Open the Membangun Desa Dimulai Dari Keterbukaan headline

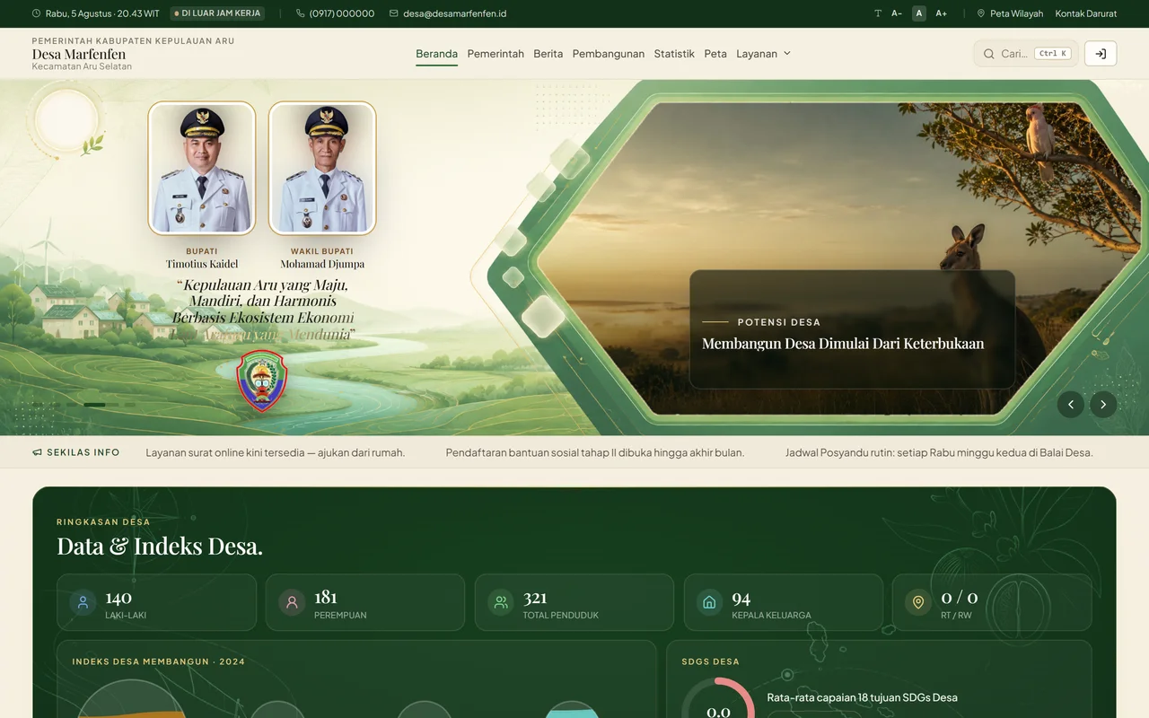coord(843,344)
